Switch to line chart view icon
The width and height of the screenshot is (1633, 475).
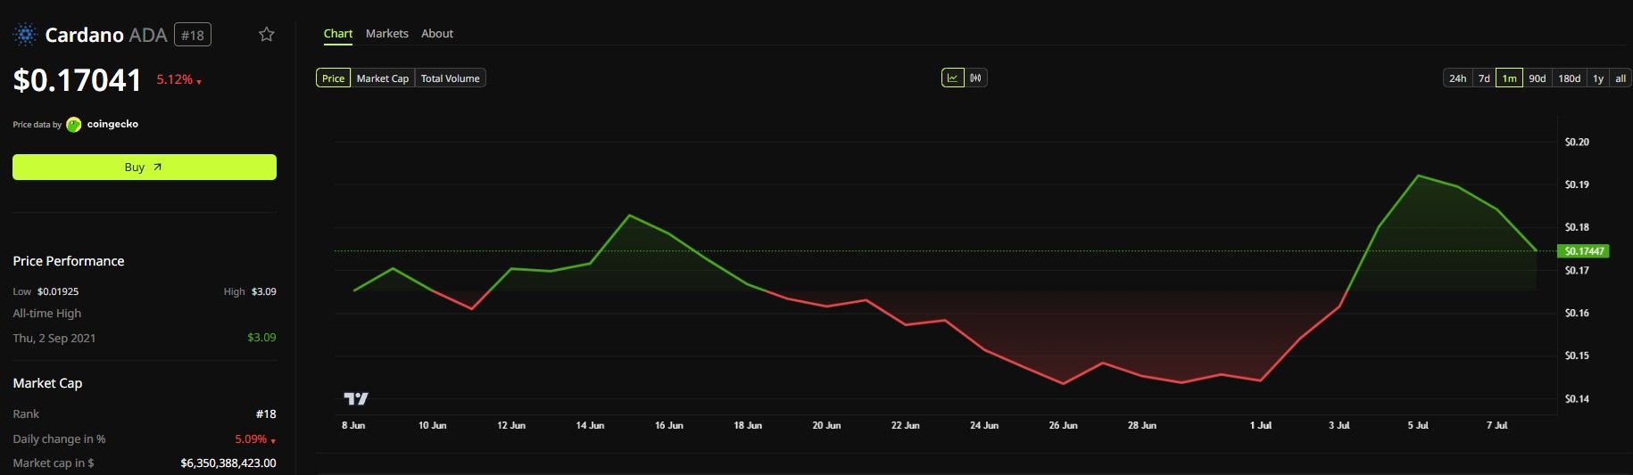point(953,78)
